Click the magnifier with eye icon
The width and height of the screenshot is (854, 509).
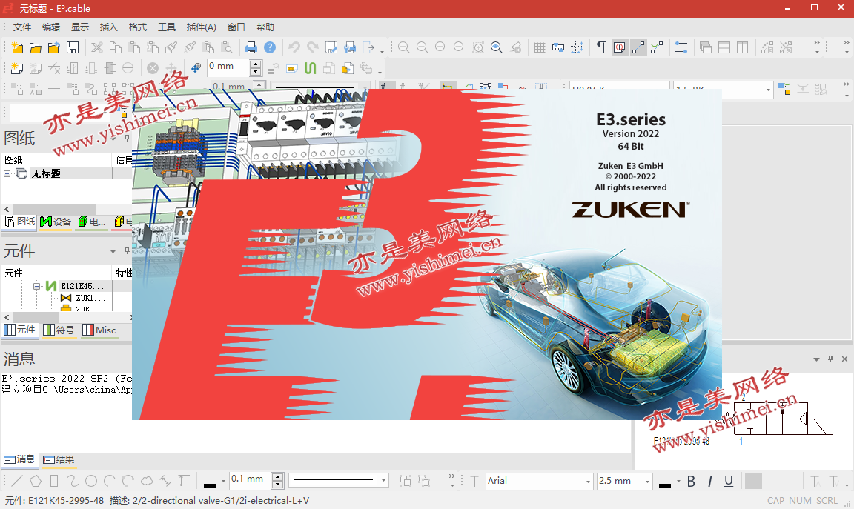click(496, 47)
